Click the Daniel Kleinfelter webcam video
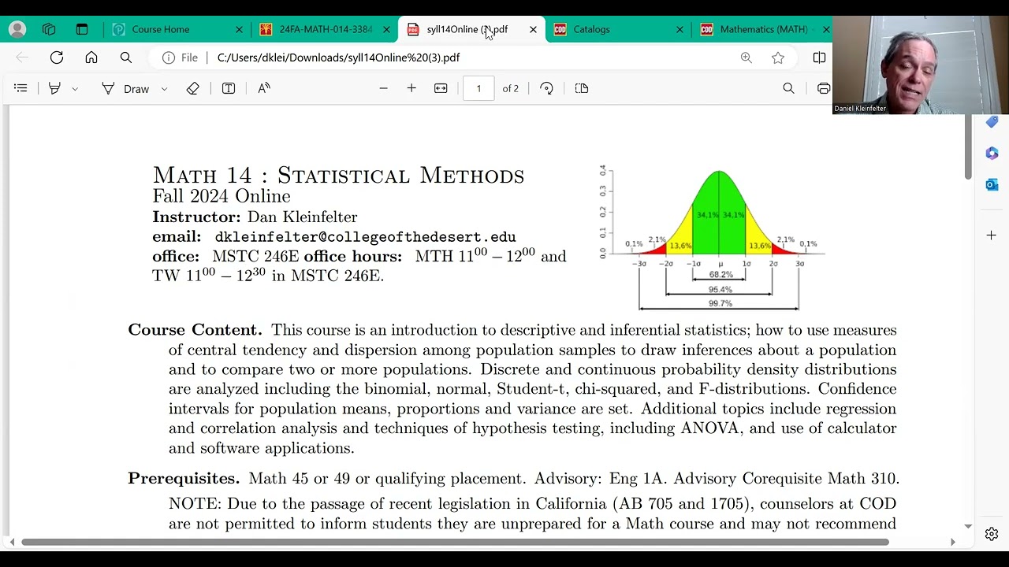Viewport: 1009px width, 567px height. (921, 65)
